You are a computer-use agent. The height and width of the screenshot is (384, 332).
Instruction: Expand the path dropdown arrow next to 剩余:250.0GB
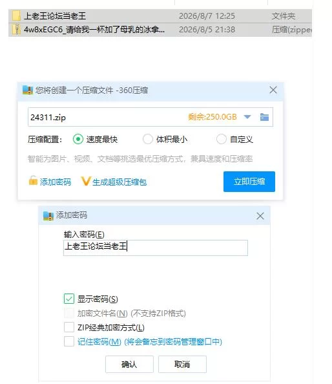(x=247, y=117)
